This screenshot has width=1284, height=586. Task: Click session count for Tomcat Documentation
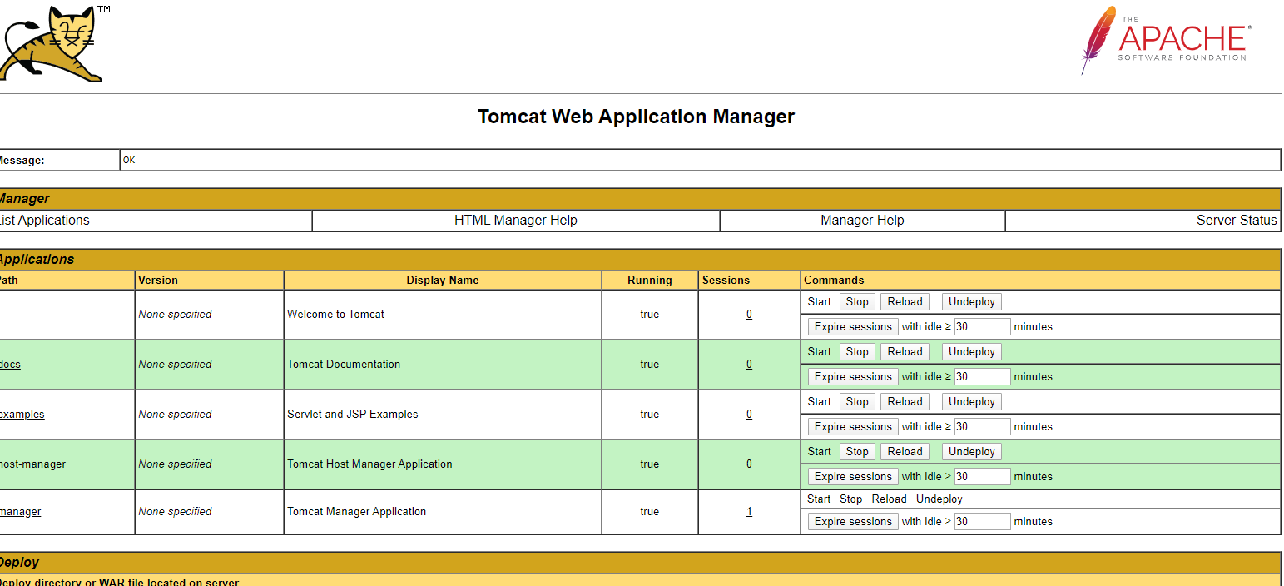(749, 365)
